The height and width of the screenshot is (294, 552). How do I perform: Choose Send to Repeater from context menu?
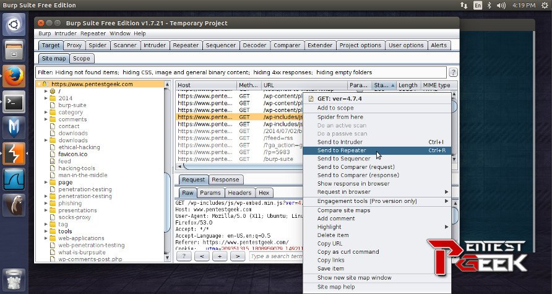point(342,150)
